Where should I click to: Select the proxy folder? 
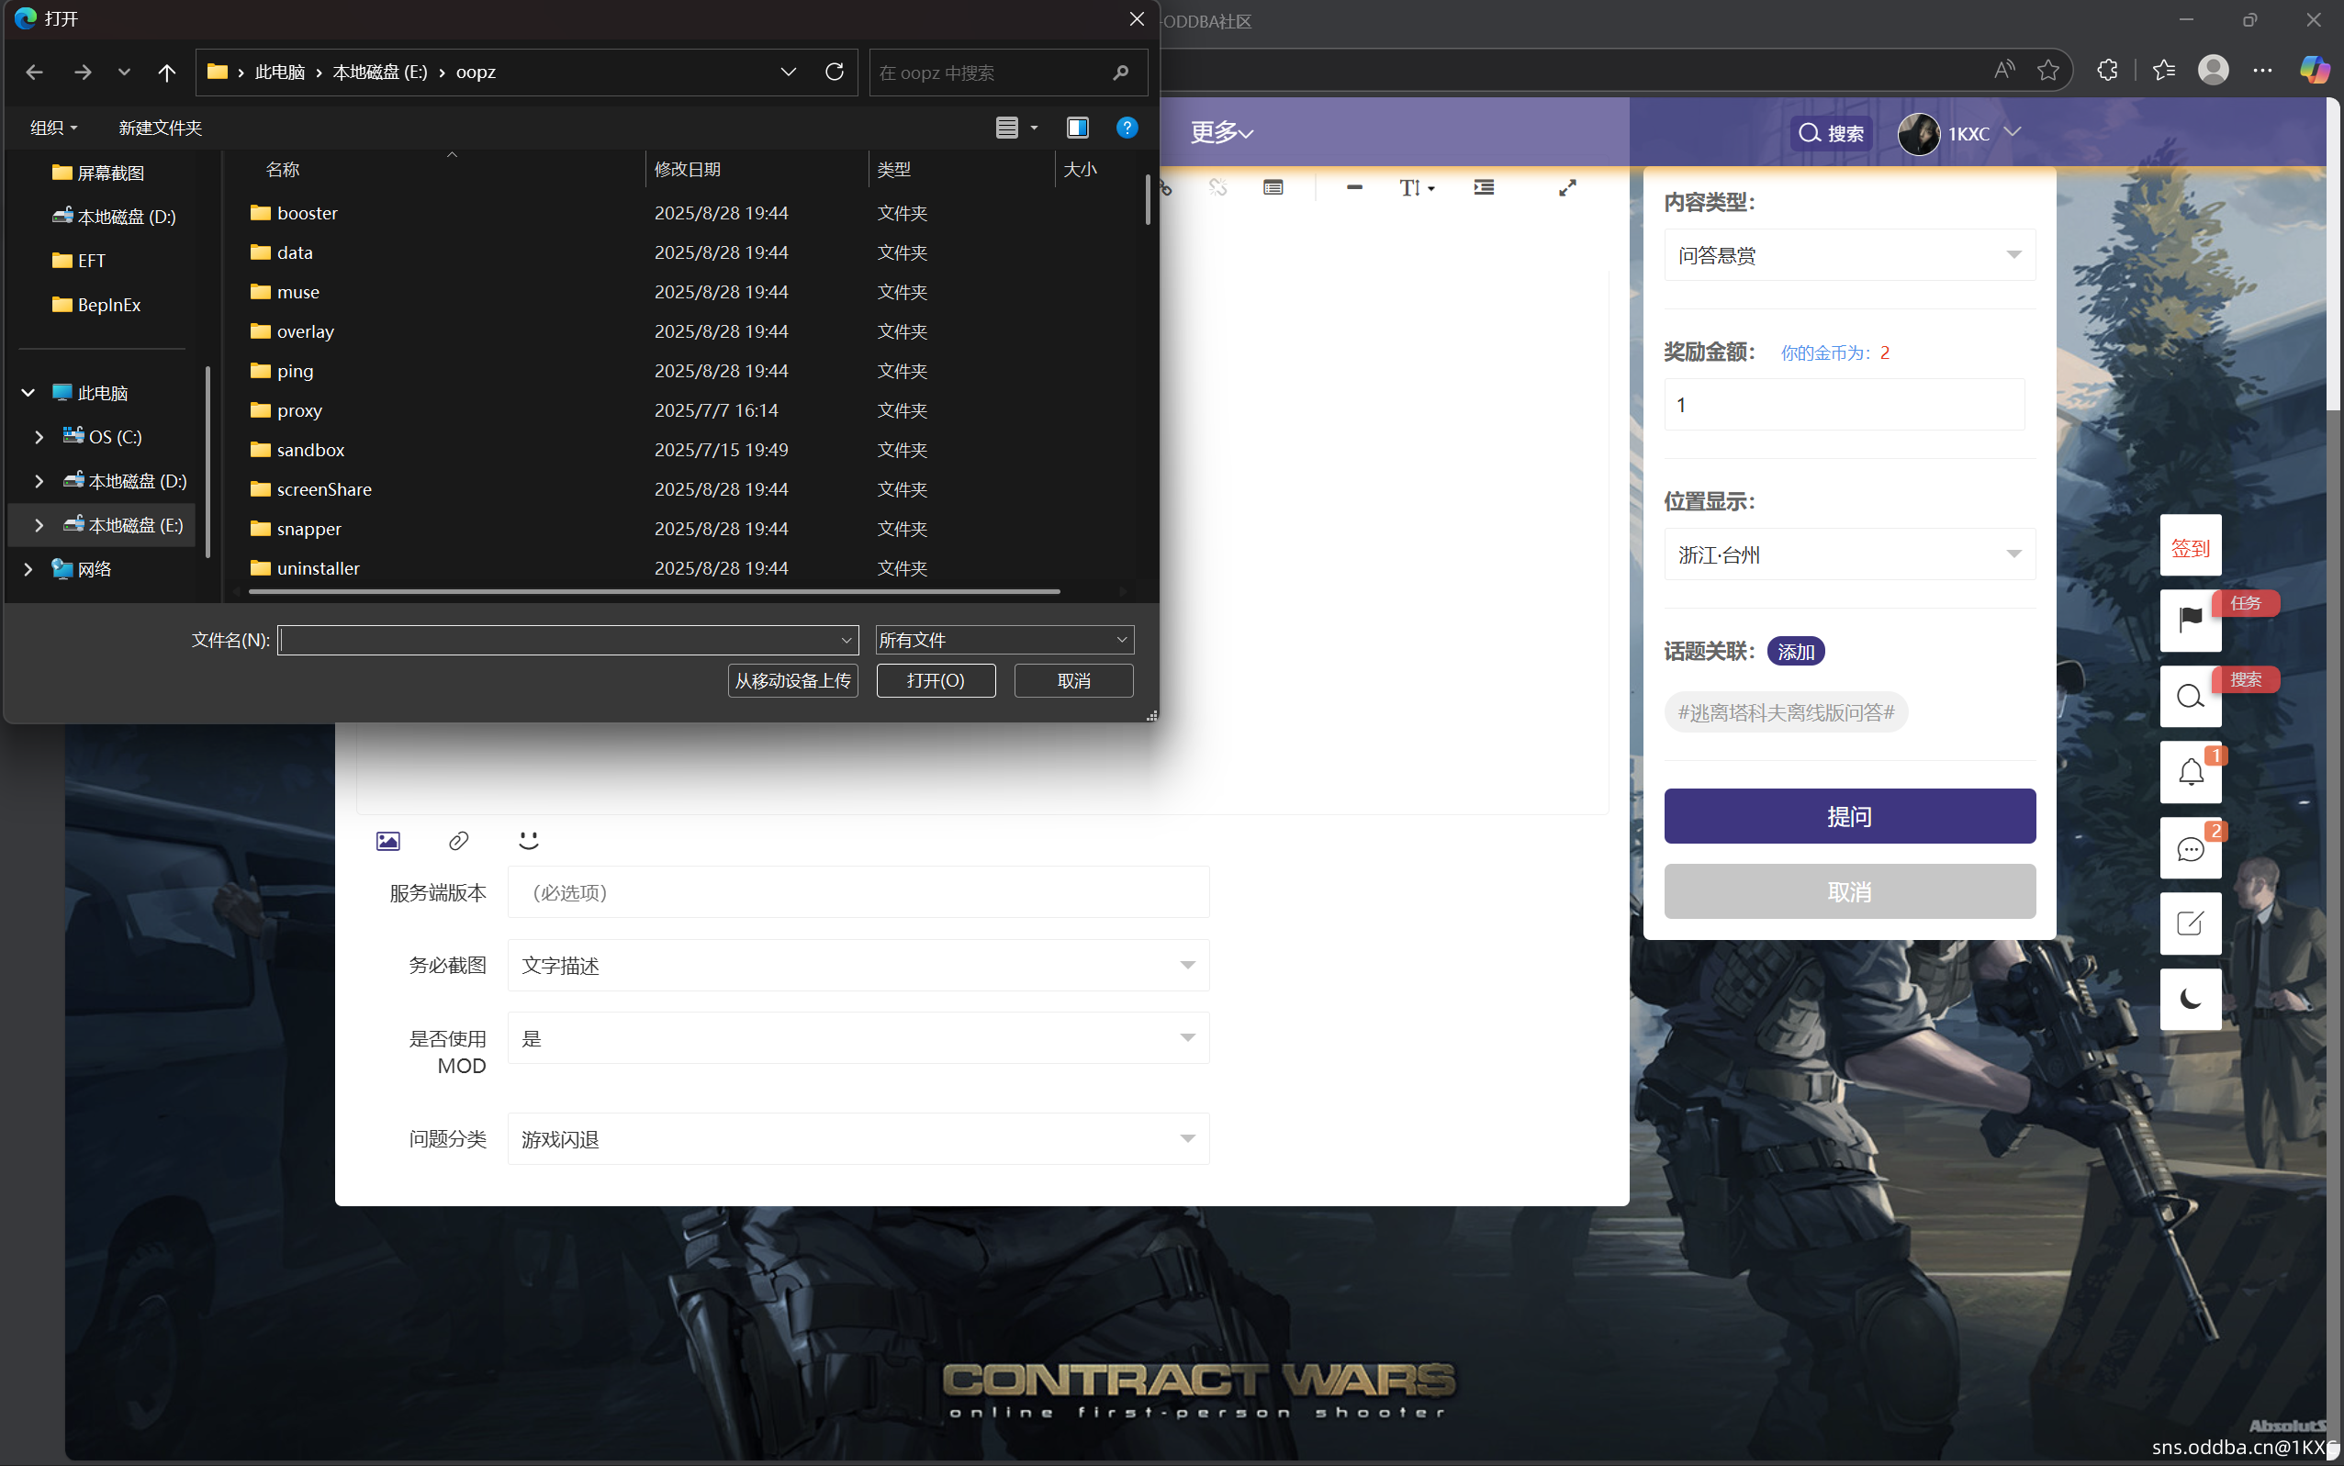point(299,411)
